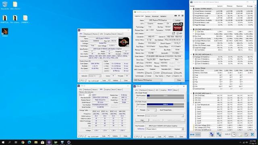
Task: Toggle the CUDA checkbox in GPU-Z
Action: point(154,72)
